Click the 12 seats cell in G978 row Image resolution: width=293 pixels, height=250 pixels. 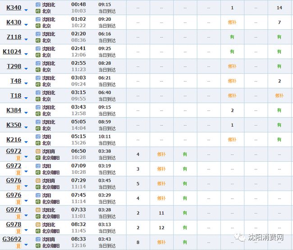pyautogui.click(x=161, y=228)
